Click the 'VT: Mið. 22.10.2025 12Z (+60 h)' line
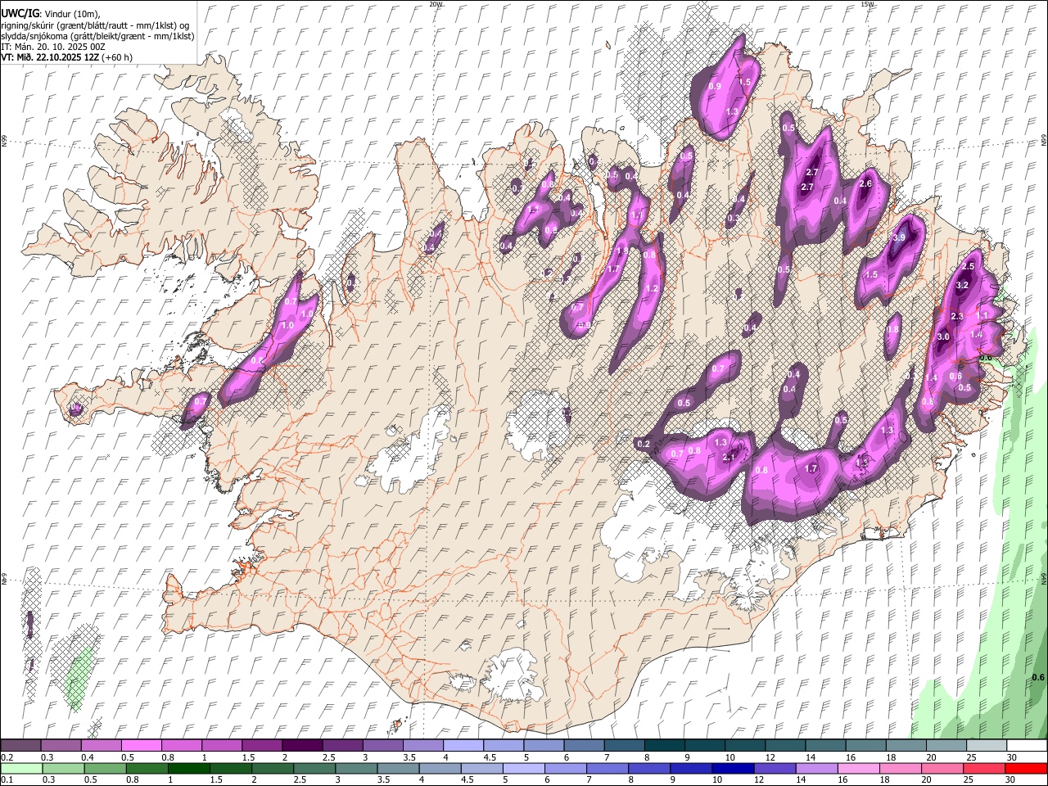This screenshot has width=1048, height=786. coord(66,57)
